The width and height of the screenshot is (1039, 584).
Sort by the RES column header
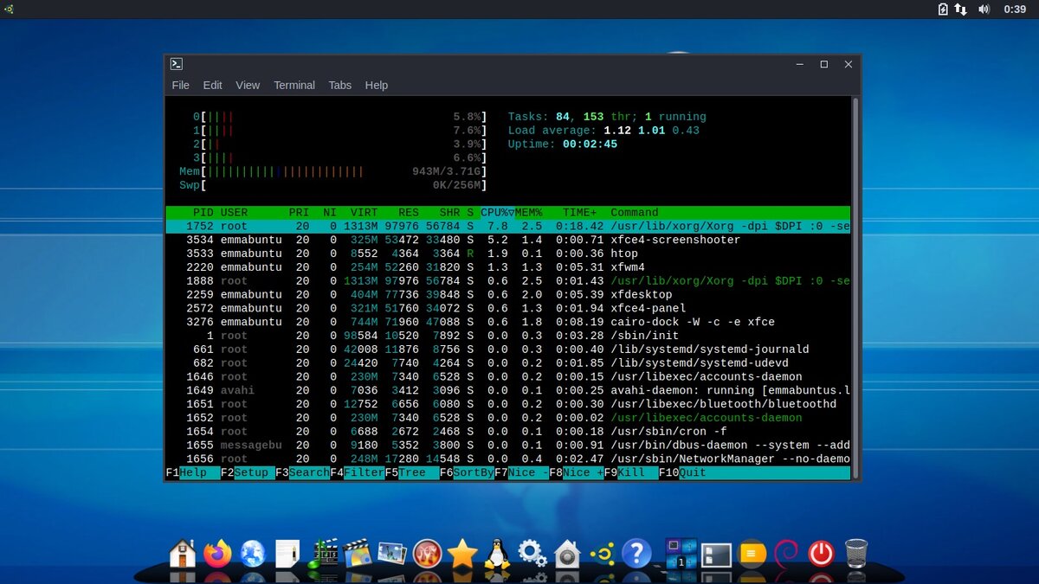[x=409, y=213]
